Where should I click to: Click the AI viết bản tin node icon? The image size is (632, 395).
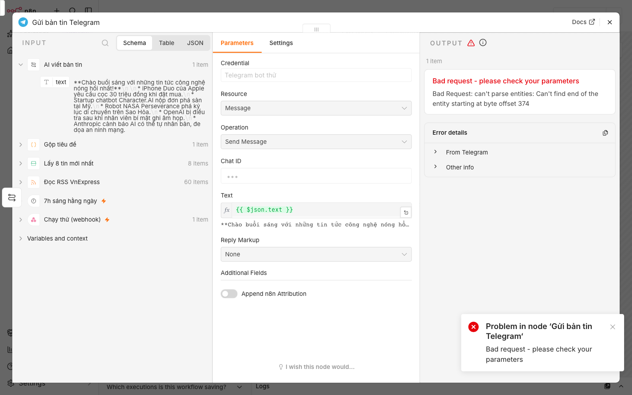click(34, 65)
